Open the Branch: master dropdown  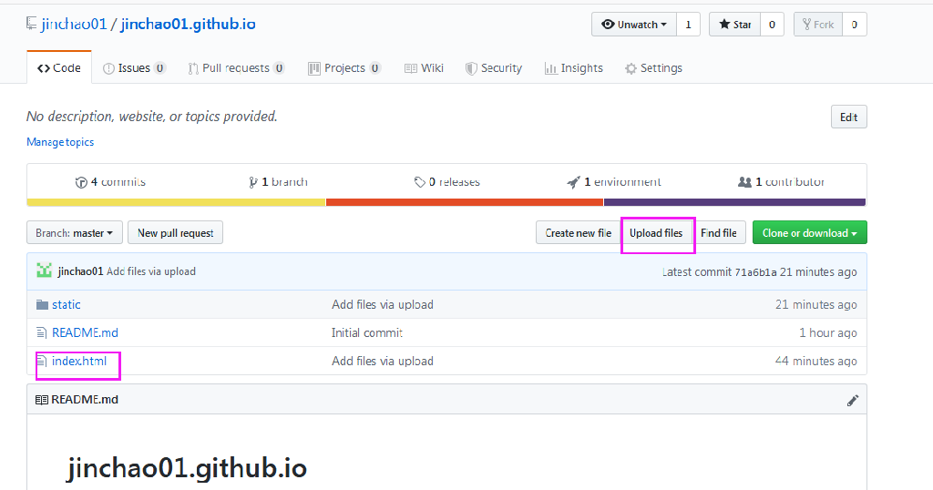click(75, 232)
